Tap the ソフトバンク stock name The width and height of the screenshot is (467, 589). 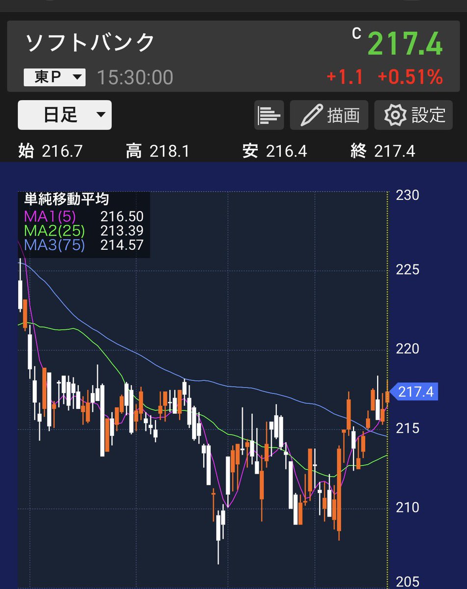[90, 43]
